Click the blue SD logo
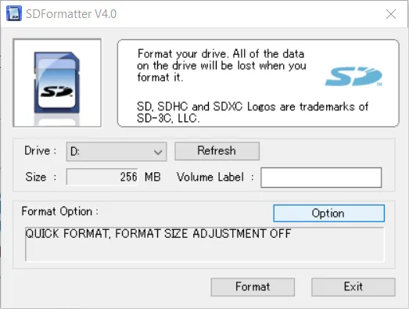The height and width of the screenshot is (309, 409). (x=353, y=76)
